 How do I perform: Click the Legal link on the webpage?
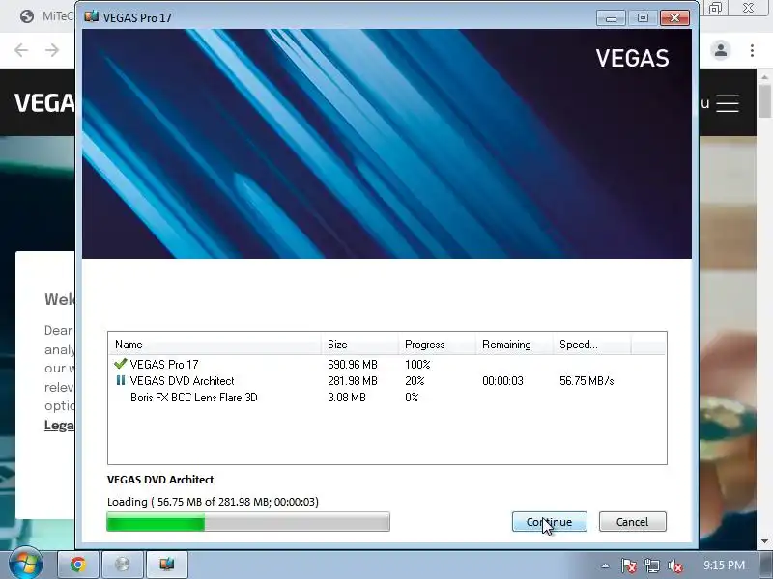[59, 425]
